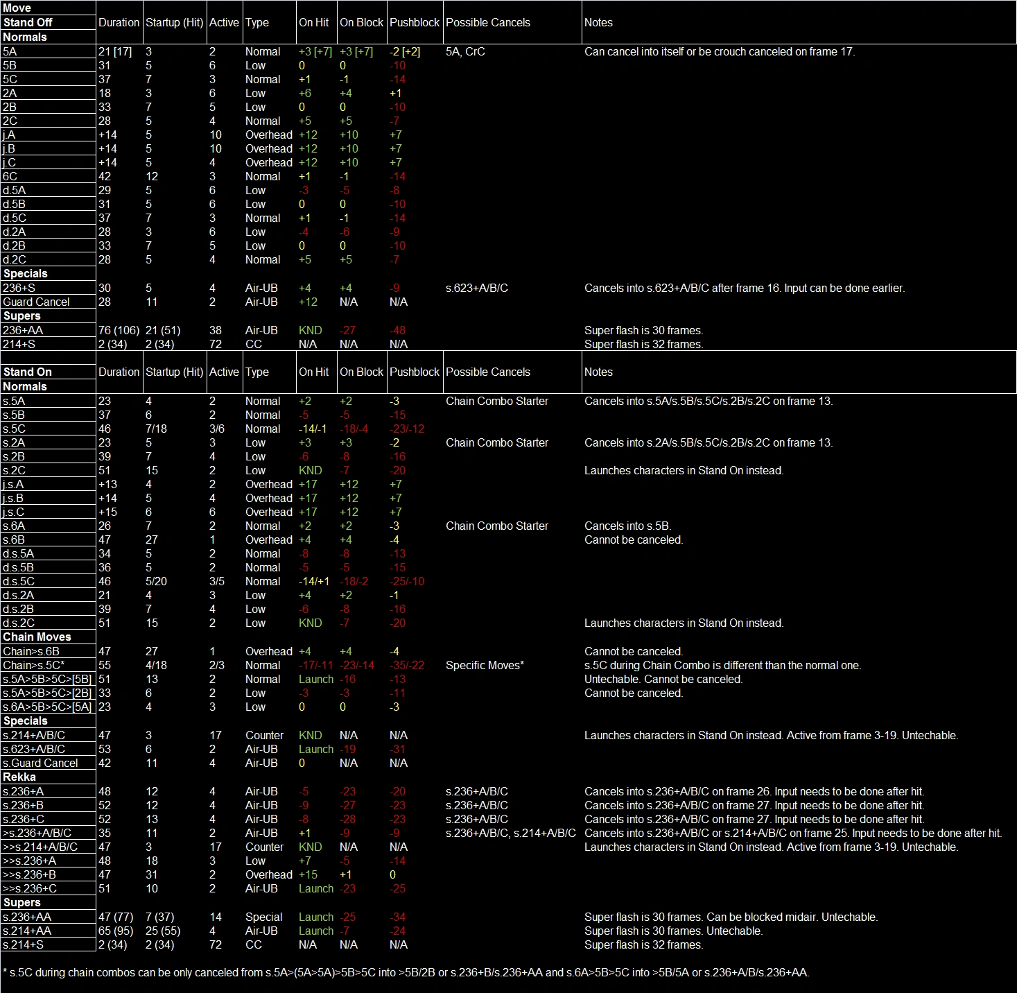Screen dimensions: 1017x993
Task: Click the "s.5A>5B>5C>[5B]" chain move cell
Action: point(49,679)
